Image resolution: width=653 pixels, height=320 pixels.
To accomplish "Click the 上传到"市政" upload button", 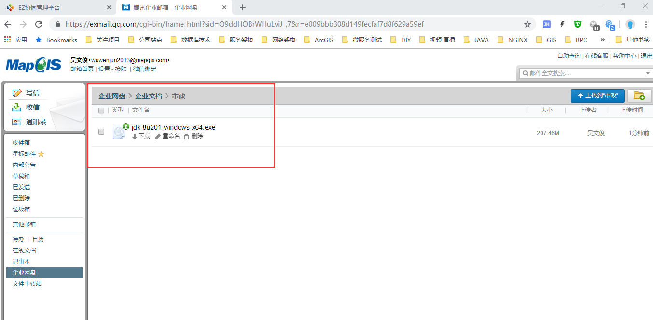I will (x=597, y=96).
